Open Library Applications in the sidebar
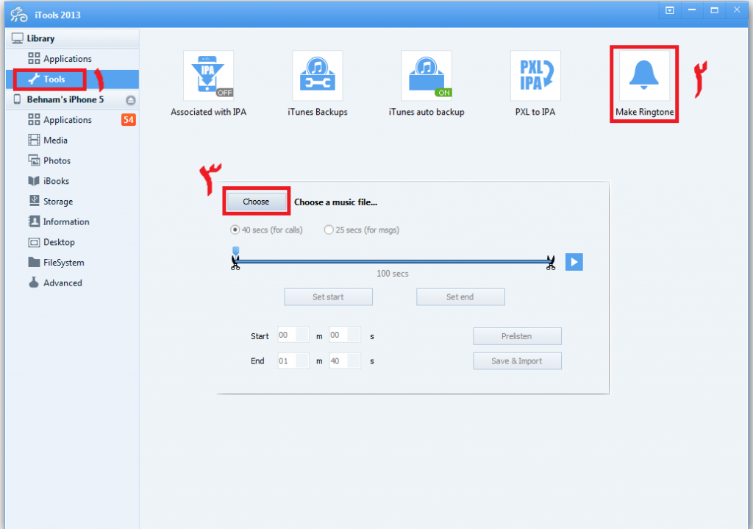753x529 pixels. (73, 59)
